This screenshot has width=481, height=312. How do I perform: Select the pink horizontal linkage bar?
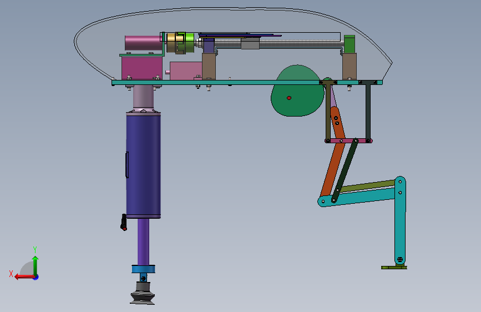349,140
